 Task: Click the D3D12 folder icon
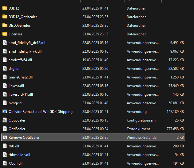click(5, 8)
